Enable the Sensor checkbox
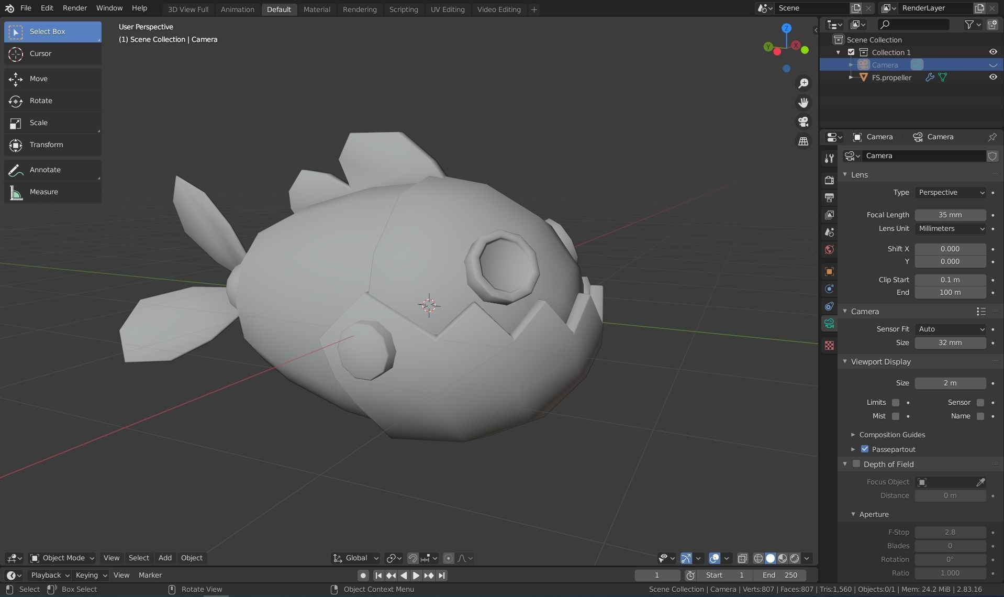 tap(980, 403)
